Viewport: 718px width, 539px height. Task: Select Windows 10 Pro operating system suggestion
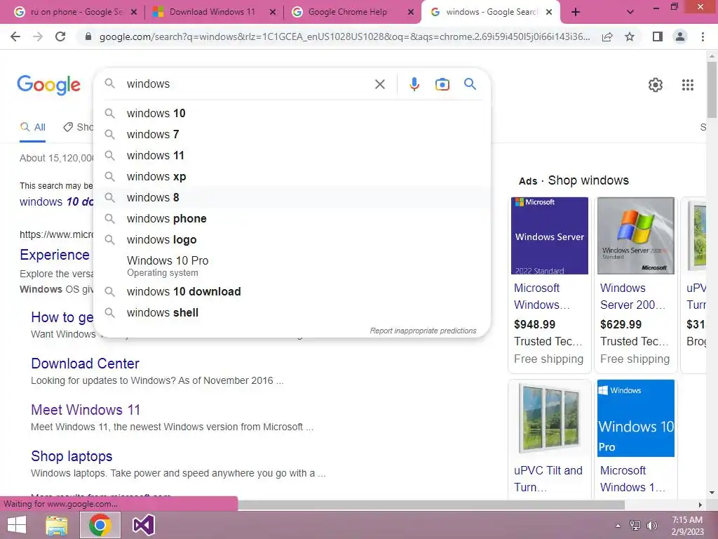click(x=292, y=266)
